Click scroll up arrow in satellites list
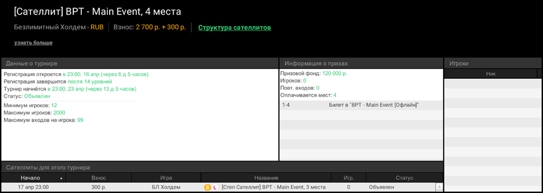Image resolution: width=543 pixels, height=193 pixels. click(x=439, y=187)
